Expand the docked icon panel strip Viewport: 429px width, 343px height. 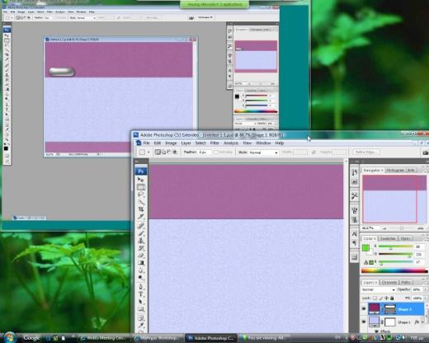(x=356, y=162)
